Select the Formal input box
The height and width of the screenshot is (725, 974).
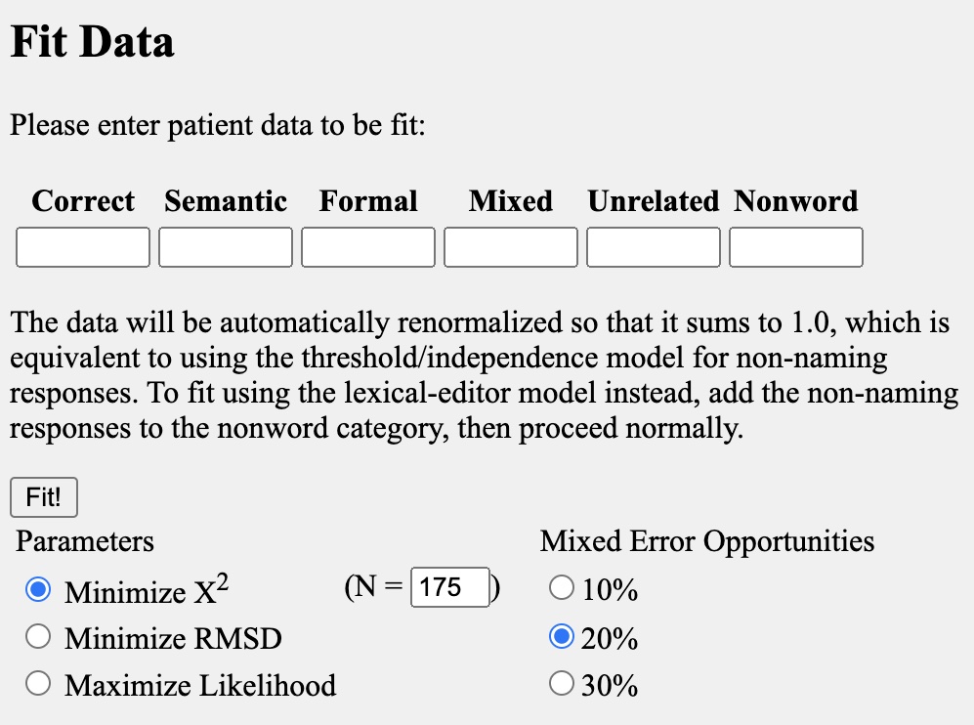click(368, 247)
